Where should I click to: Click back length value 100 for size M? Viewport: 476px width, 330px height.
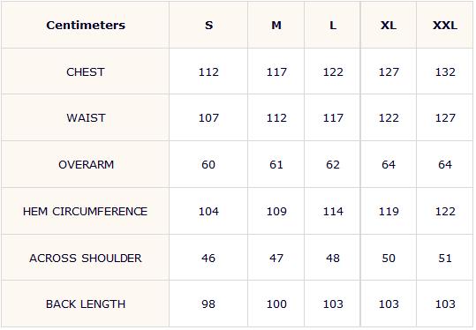pyautogui.click(x=276, y=304)
